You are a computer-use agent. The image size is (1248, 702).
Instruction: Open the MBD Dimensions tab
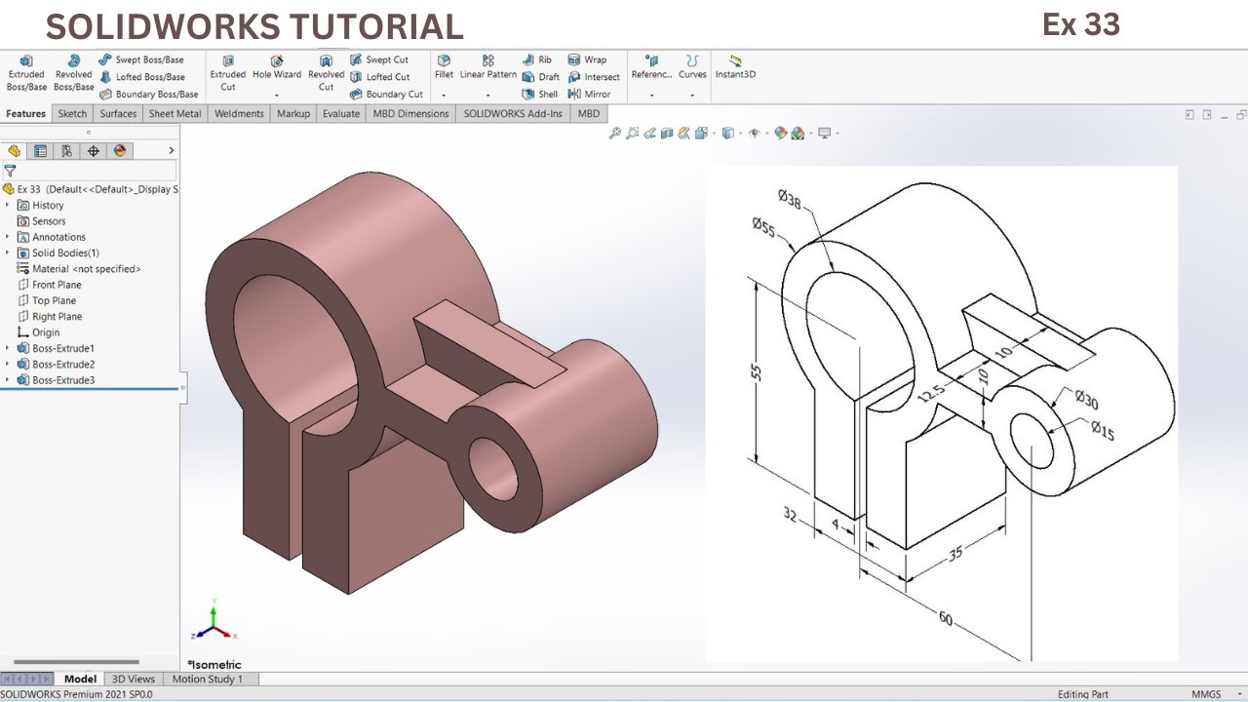coord(410,114)
